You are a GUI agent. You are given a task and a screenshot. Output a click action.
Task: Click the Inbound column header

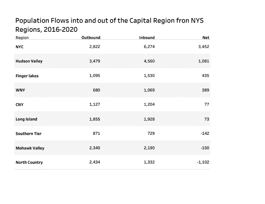coord(147,38)
